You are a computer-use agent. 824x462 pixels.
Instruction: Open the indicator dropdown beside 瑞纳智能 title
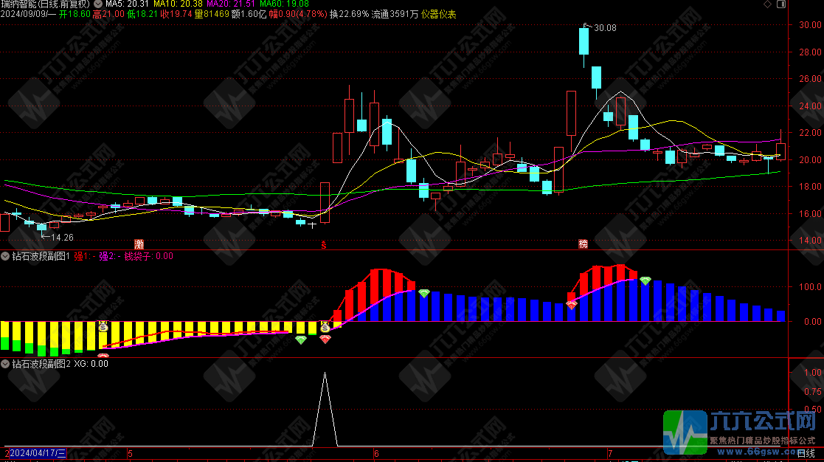[x=99, y=4]
